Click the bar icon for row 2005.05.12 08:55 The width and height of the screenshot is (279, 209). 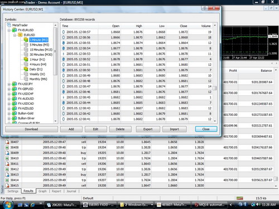point(64,43)
